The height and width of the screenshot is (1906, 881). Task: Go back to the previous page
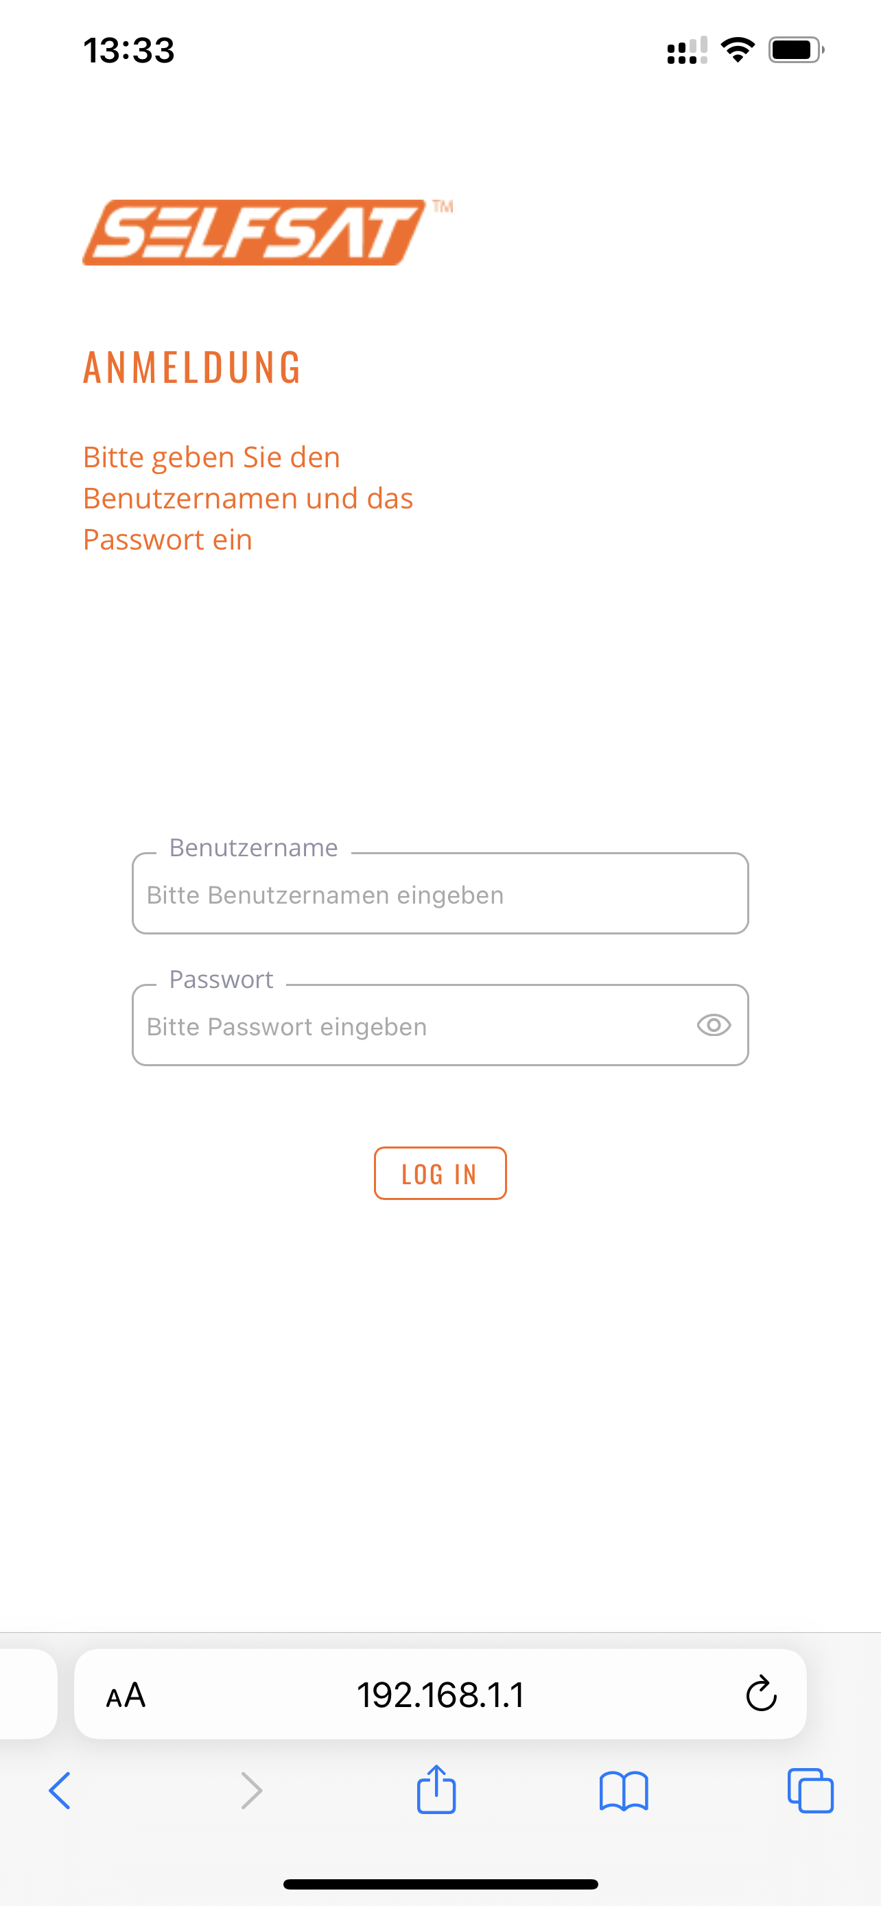pyautogui.click(x=60, y=1791)
